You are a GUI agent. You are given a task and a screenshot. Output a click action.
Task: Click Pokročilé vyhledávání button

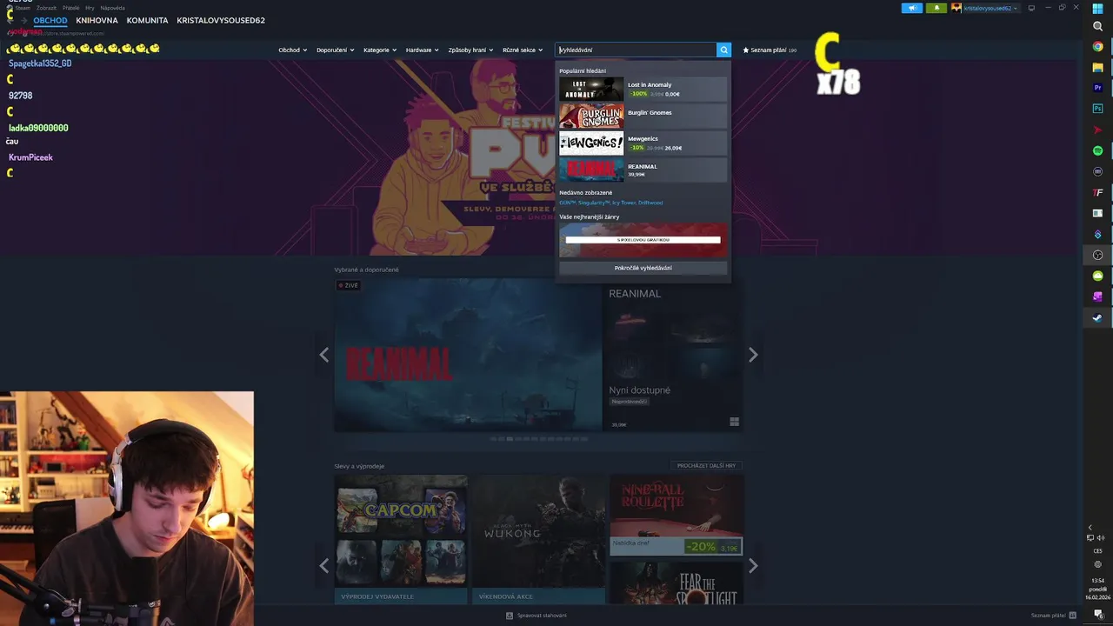pyautogui.click(x=643, y=268)
